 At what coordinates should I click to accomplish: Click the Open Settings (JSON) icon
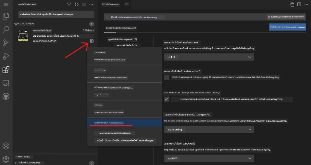(x=292, y=4)
